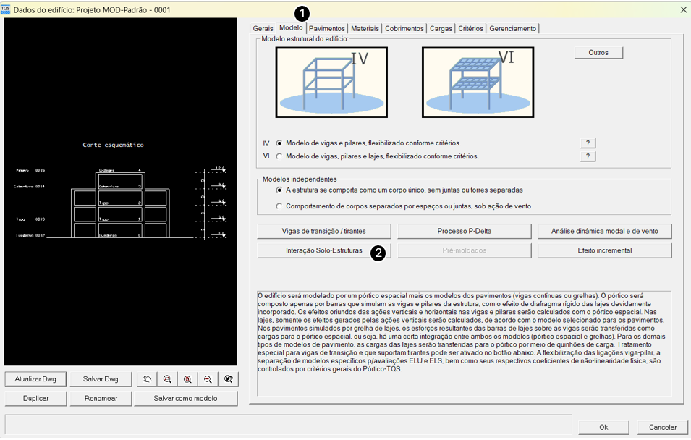Confirm with the Ok button

[603, 427]
